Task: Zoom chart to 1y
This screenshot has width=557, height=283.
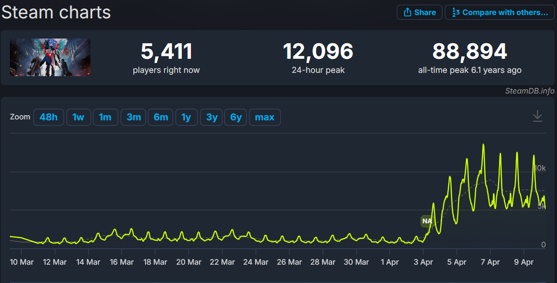Action: point(187,117)
